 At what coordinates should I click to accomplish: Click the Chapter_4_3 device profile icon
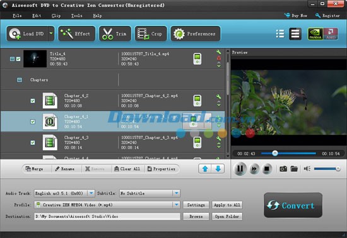point(197,143)
